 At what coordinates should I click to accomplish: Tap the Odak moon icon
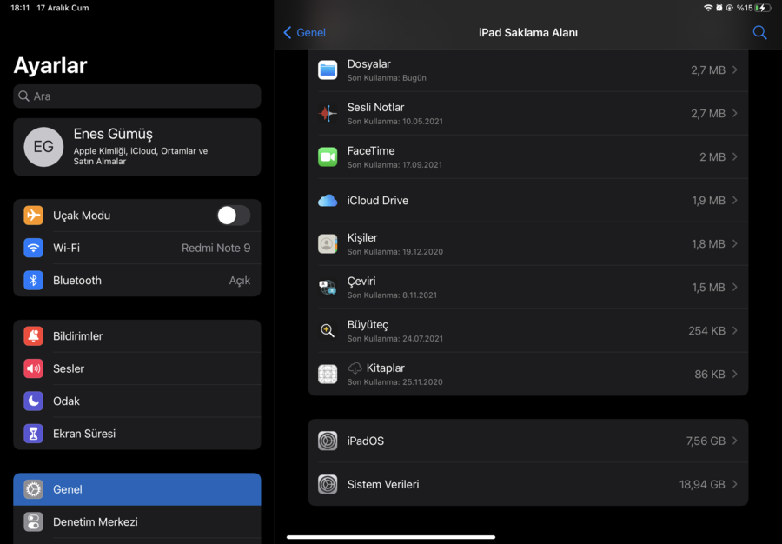tap(33, 401)
